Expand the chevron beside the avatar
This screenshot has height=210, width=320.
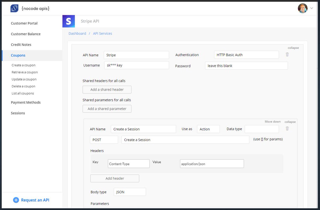pos(311,8)
